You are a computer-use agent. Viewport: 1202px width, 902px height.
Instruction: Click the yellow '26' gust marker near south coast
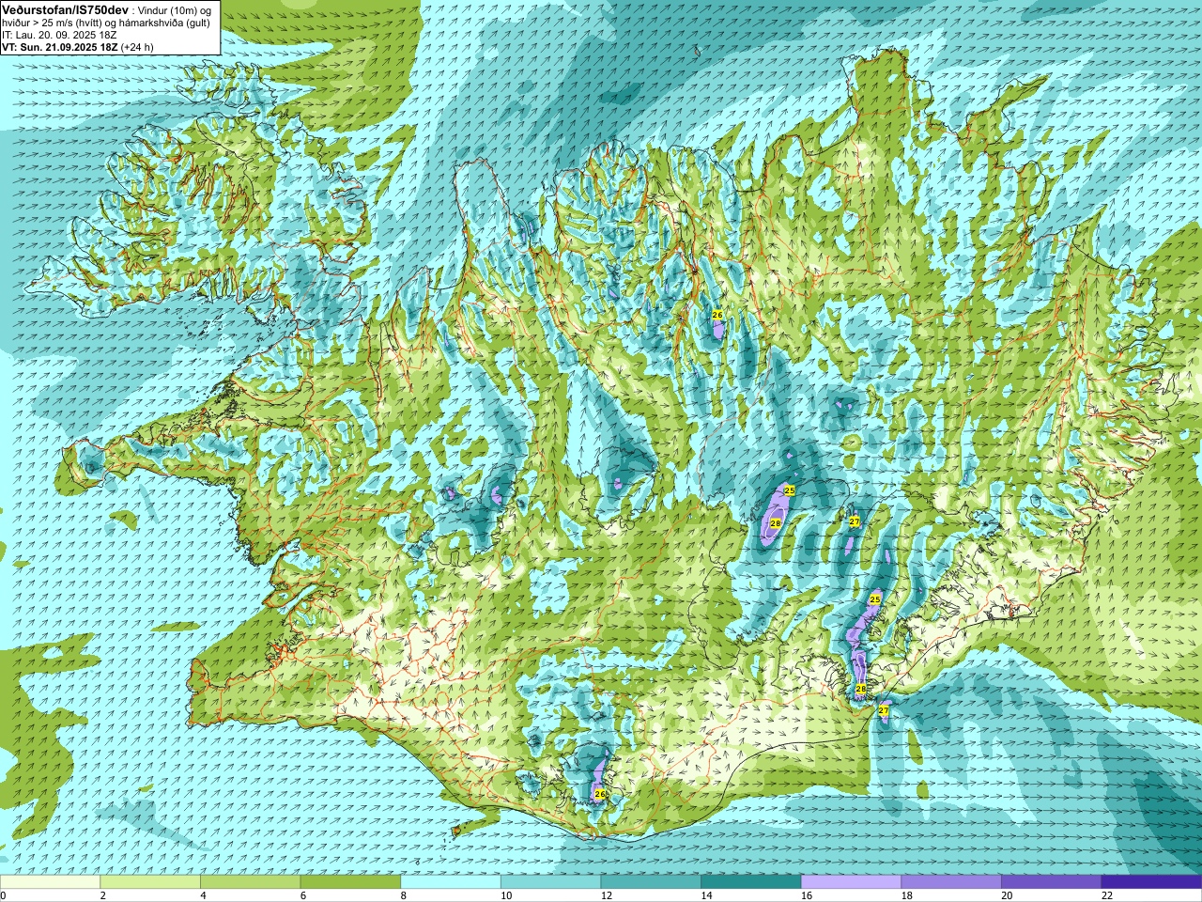(600, 794)
